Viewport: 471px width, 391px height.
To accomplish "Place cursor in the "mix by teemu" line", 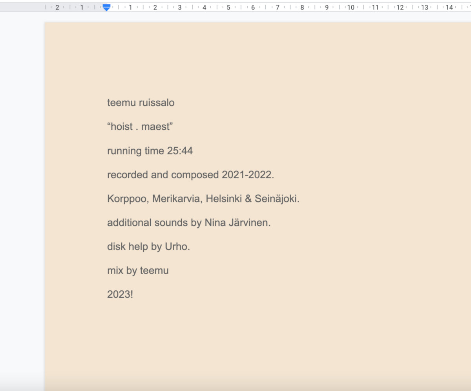I will pyautogui.click(x=138, y=271).
